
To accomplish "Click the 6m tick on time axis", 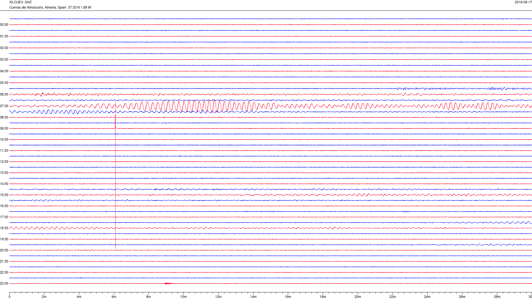I will pyautogui.click(x=114, y=297).
